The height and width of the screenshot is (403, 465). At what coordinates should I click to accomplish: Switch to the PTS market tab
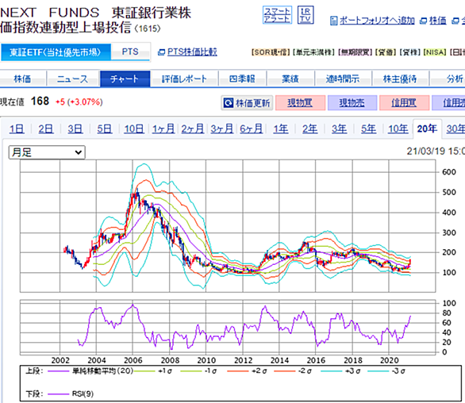[x=130, y=52]
